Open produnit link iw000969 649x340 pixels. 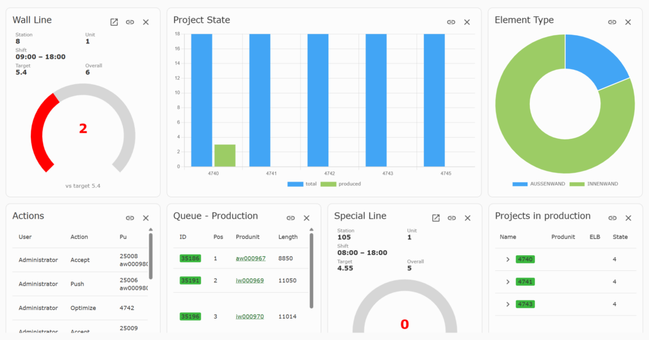click(250, 280)
